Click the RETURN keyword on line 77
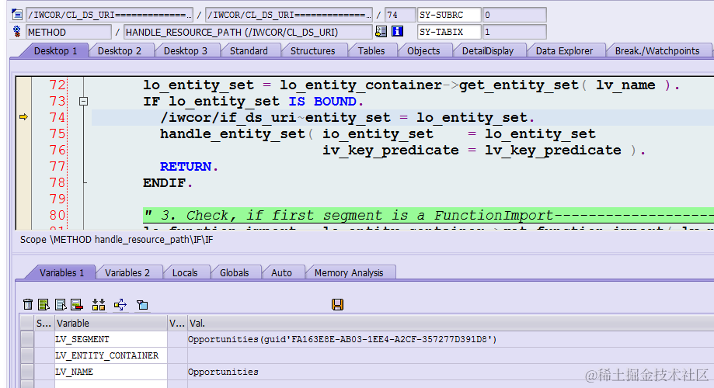 186,167
